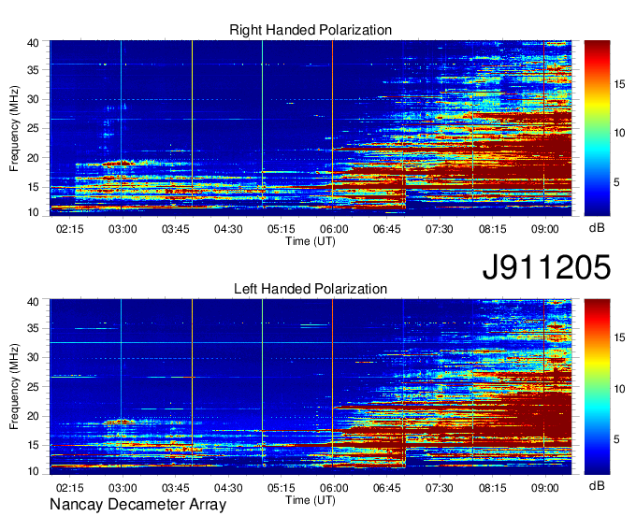The image size is (636, 516).
Task: Select the right-handed polarization spectrogram
Action: (x=311, y=128)
